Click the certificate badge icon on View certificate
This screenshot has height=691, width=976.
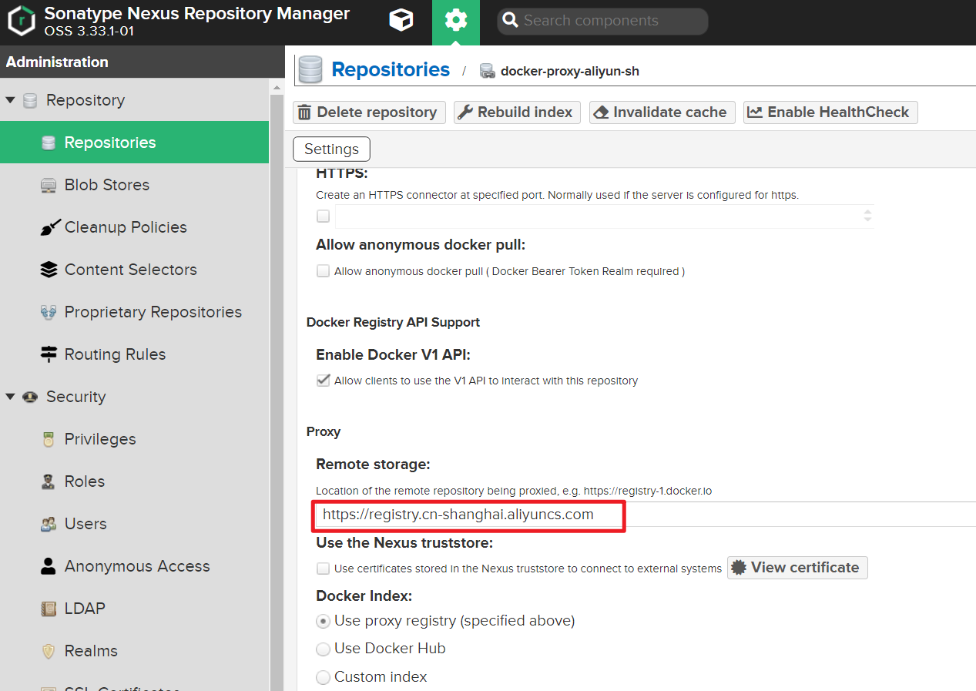(x=739, y=568)
